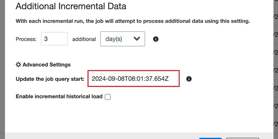Click the info icon next to query start field
Screen dimensions: 278x139
click(x=189, y=79)
